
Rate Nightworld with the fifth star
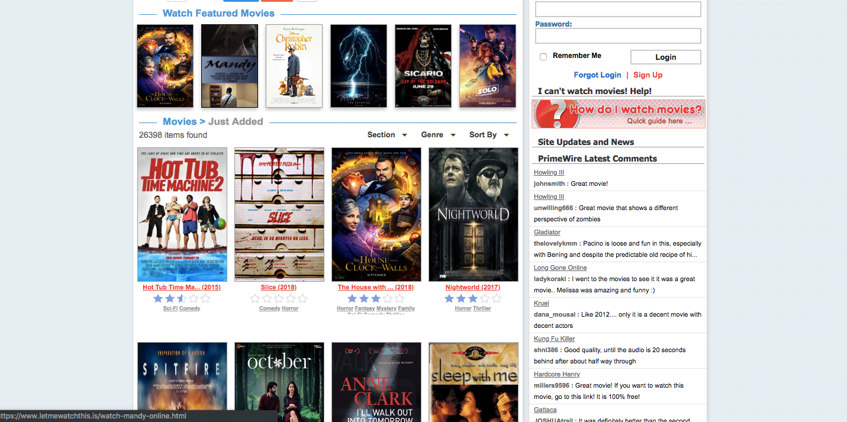[497, 299]
